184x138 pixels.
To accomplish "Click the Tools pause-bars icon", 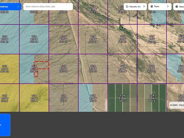I will tap(152, 6).
